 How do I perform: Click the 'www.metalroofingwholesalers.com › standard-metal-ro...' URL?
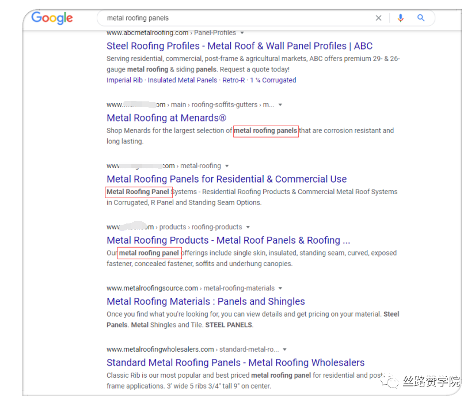[193, 350]
